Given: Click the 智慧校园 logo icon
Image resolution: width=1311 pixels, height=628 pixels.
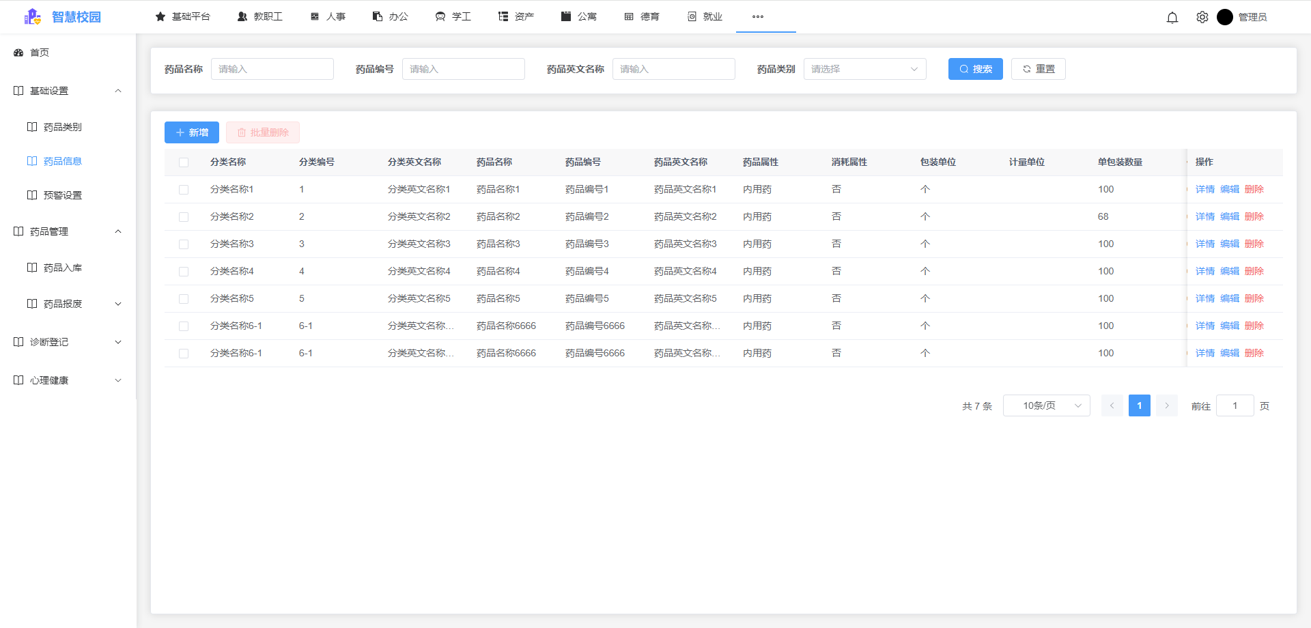Looking at the screenshot, I should [x=32, y=16].
